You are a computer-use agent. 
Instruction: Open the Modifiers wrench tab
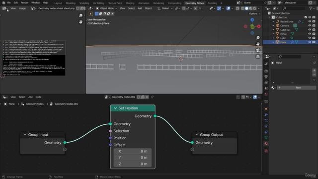click(266, 115)
